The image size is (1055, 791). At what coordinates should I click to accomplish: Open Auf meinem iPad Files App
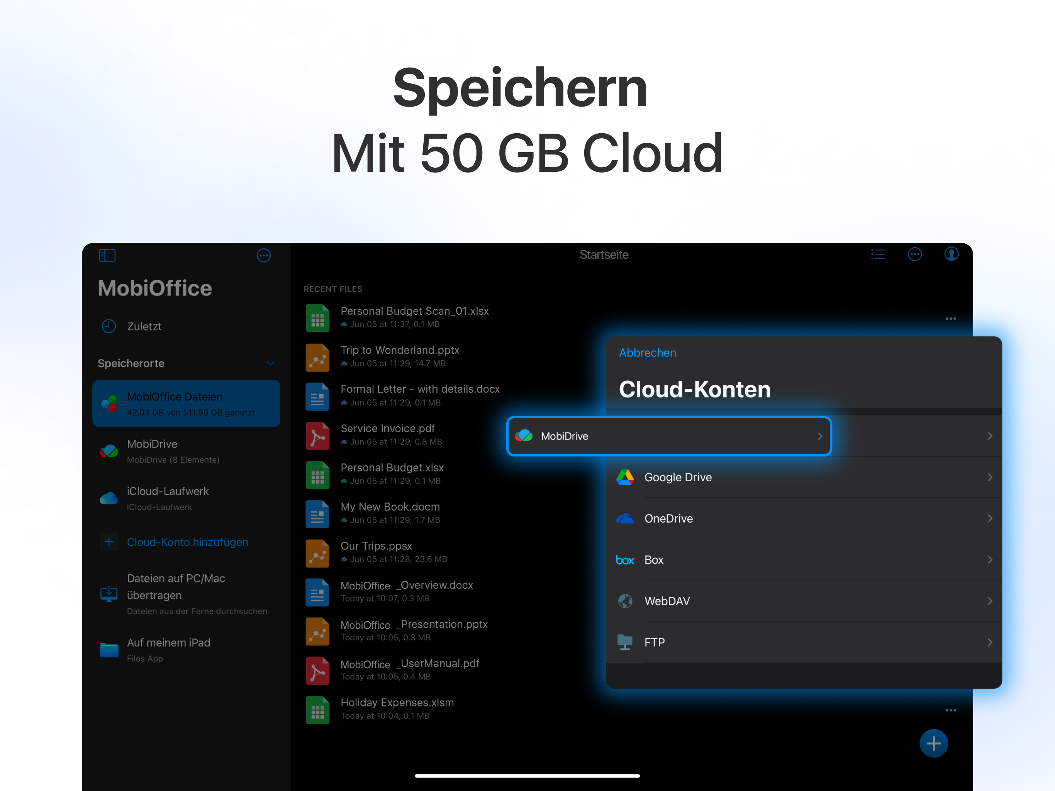point(186,650)
